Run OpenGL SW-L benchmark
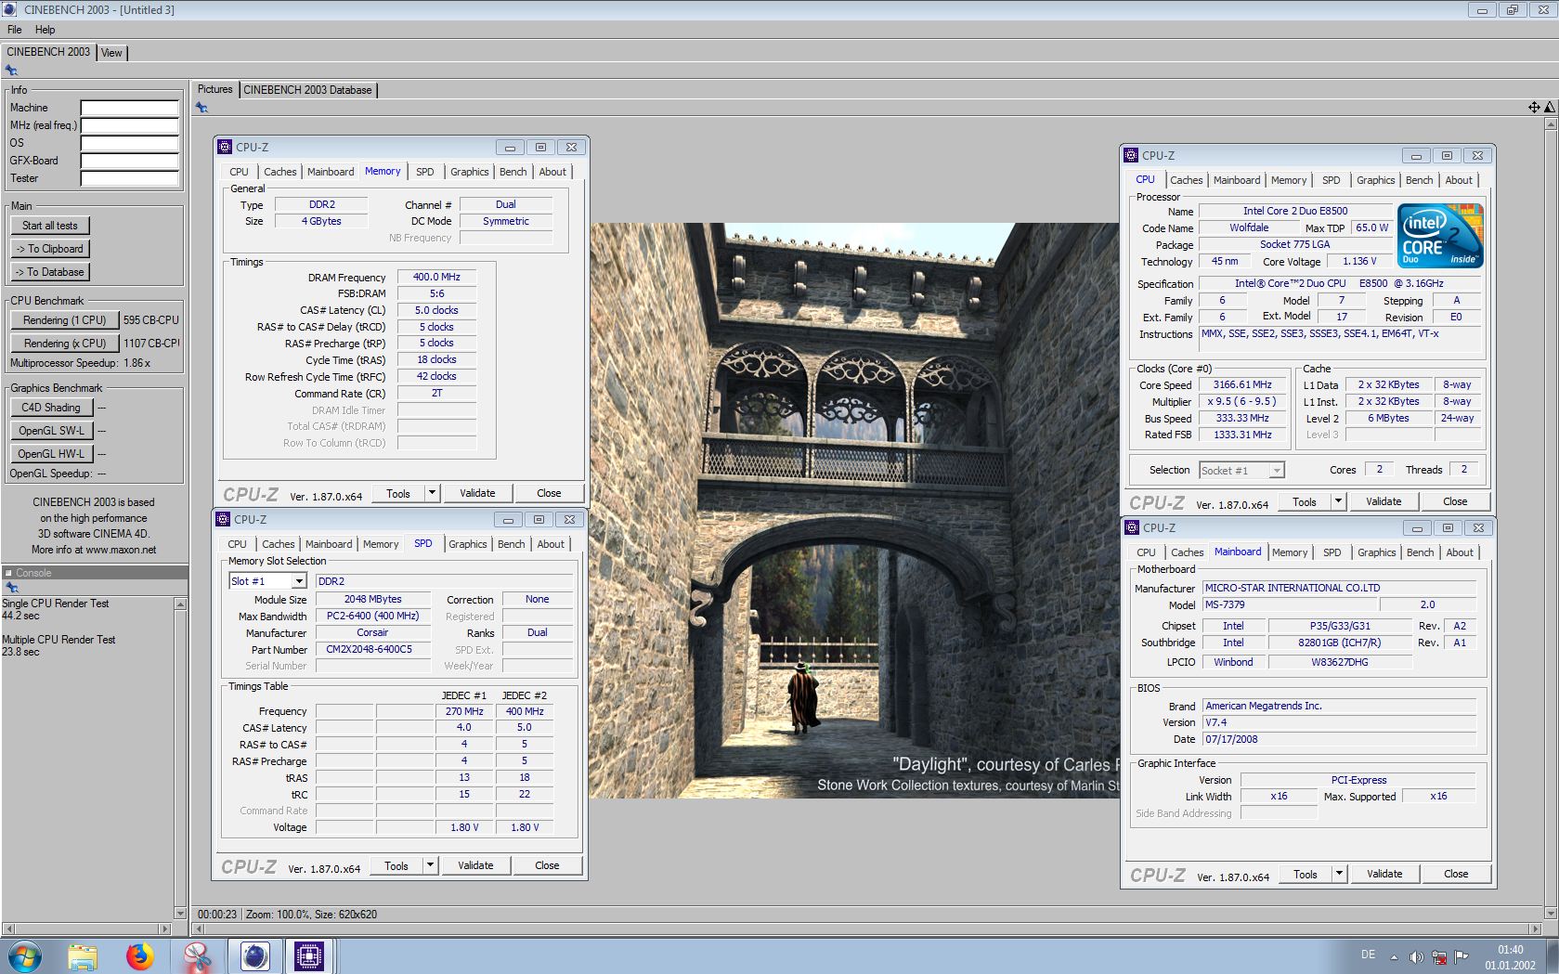The height and width of the screenshot is (974, 1559). [x=51, y=431]
